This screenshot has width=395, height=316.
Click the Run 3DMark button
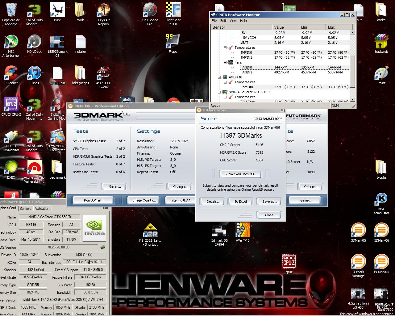(x=93, y=200)
